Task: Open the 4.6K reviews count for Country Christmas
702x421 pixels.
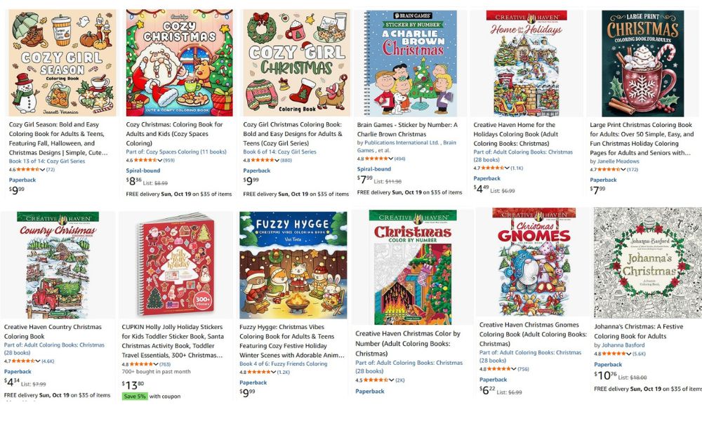Action: (48, 361)
